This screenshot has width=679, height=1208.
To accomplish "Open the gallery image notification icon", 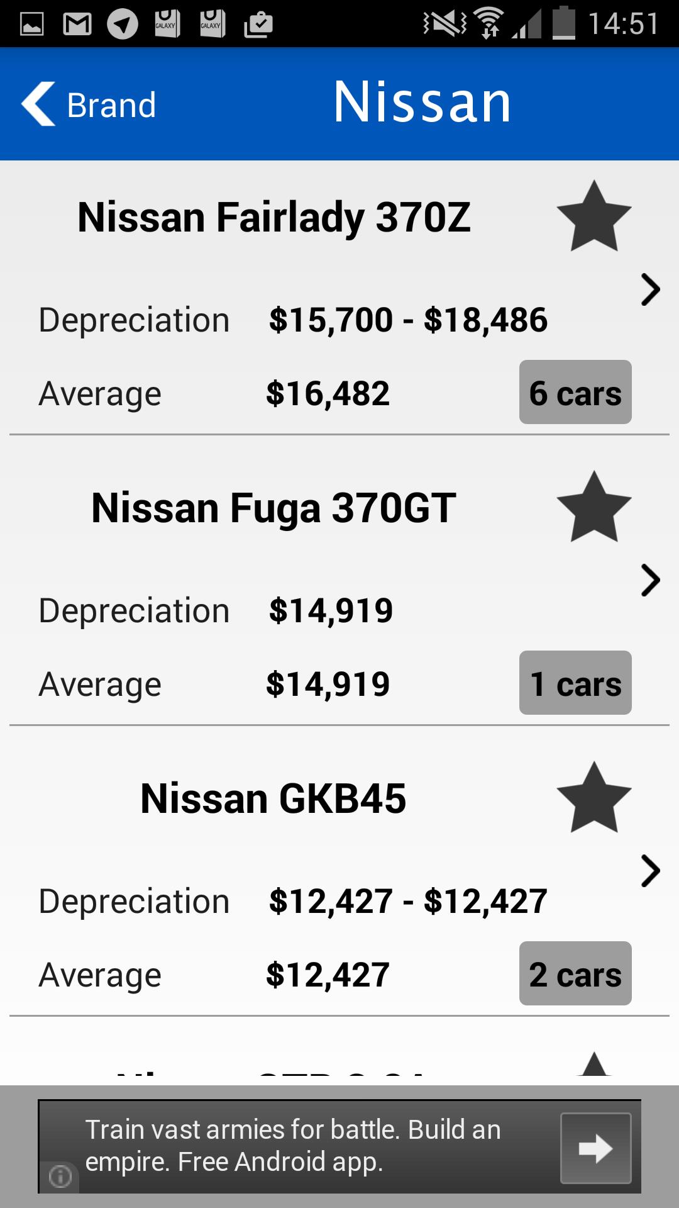I will point(31,25).
